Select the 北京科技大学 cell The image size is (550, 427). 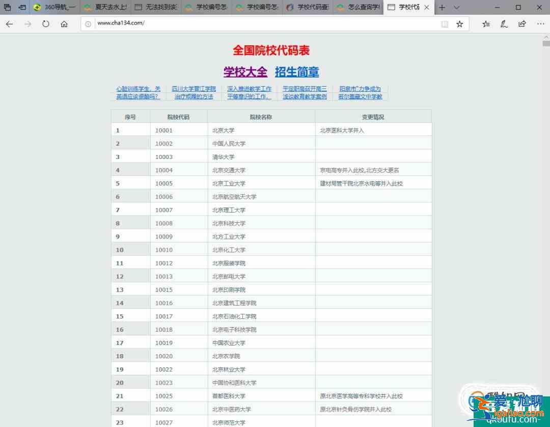(261, 223)
